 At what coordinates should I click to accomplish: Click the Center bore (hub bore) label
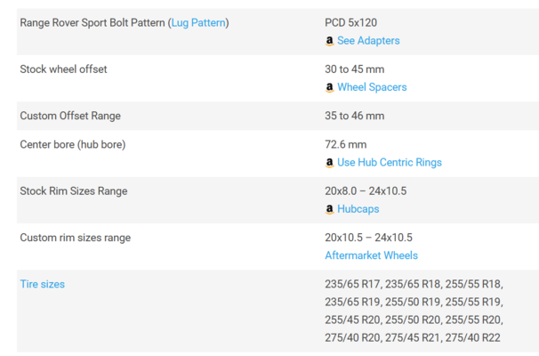click(73, 145)
